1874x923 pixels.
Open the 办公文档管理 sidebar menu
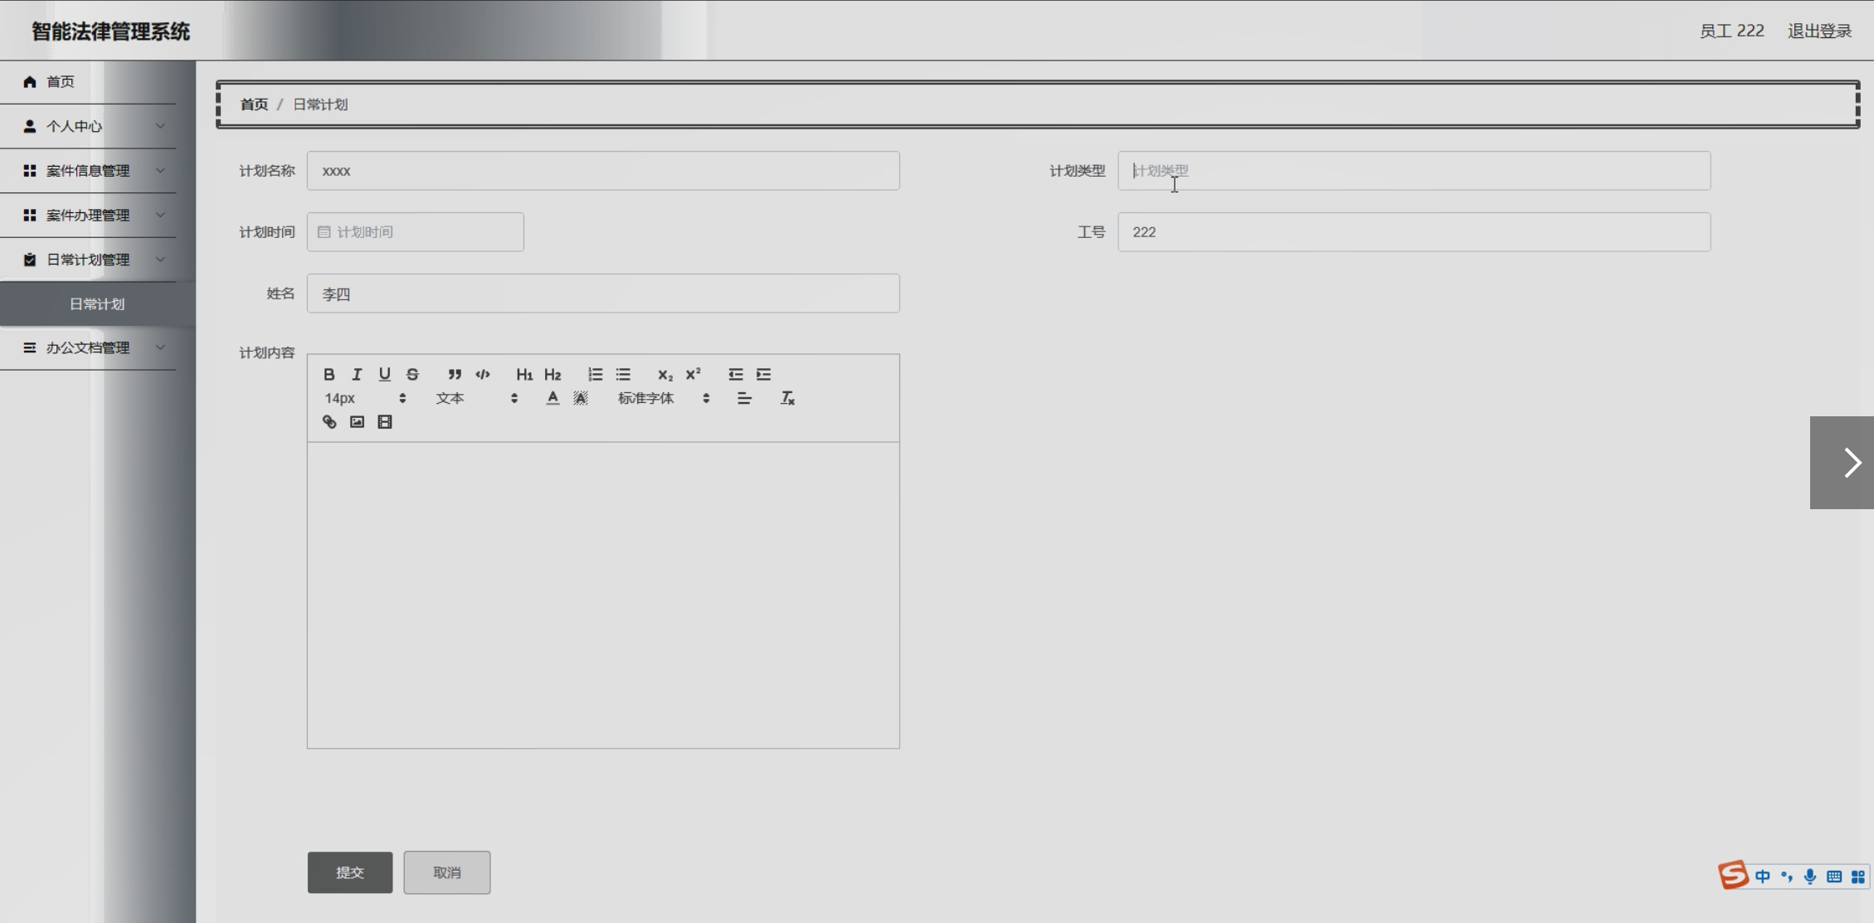point(88,347)
